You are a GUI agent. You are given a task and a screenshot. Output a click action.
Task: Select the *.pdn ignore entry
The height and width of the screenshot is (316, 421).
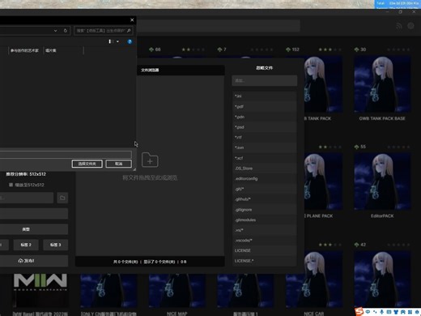click(265, 117)
